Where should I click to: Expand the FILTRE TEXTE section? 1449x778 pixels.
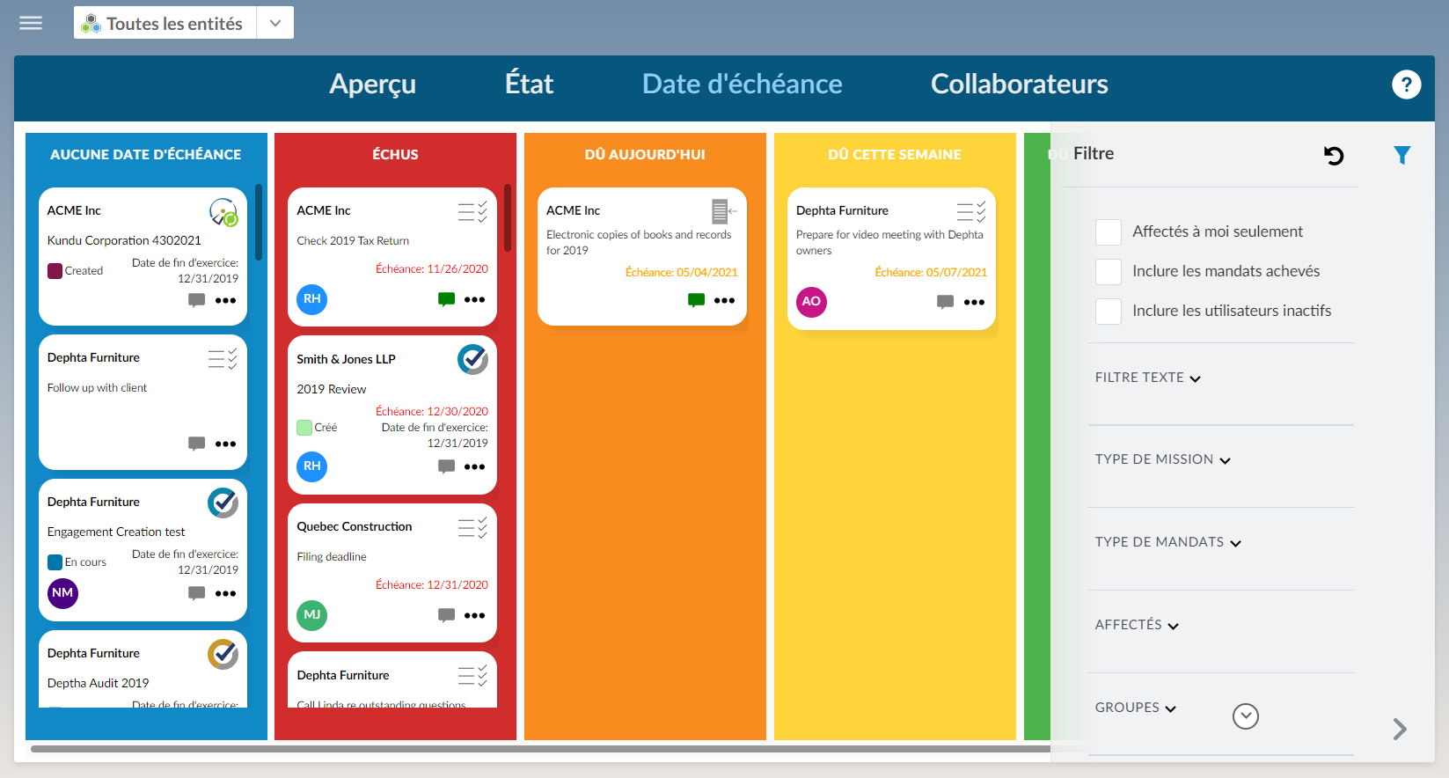pyautogui.click(x=1147, y=378)
